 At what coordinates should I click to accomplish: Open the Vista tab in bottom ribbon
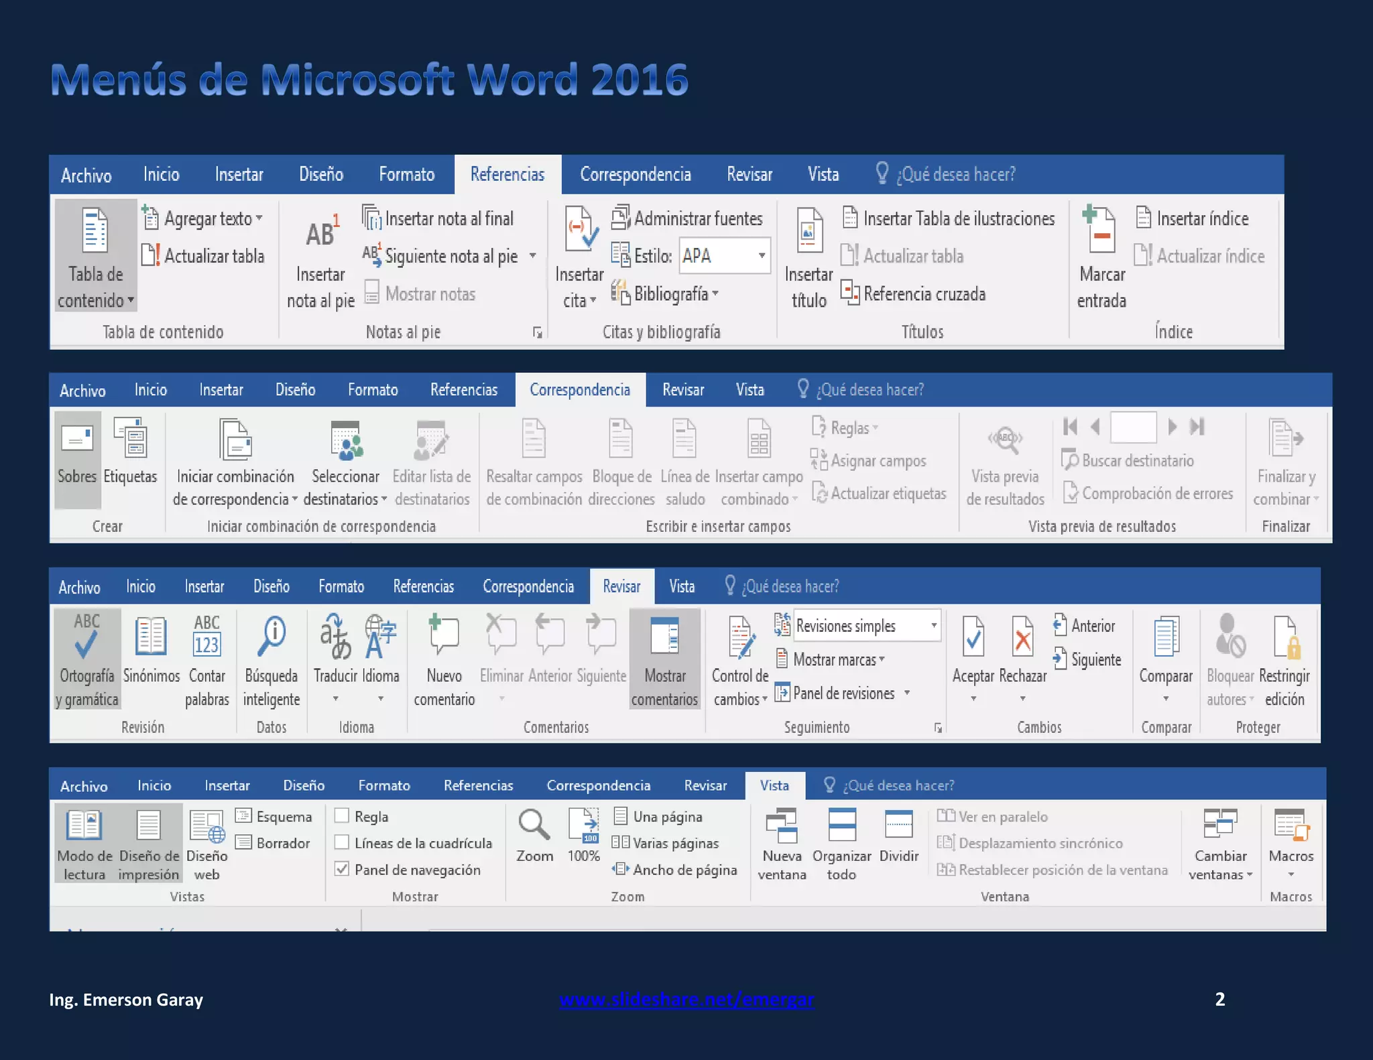pyautogui.click(x=774, y=785)
